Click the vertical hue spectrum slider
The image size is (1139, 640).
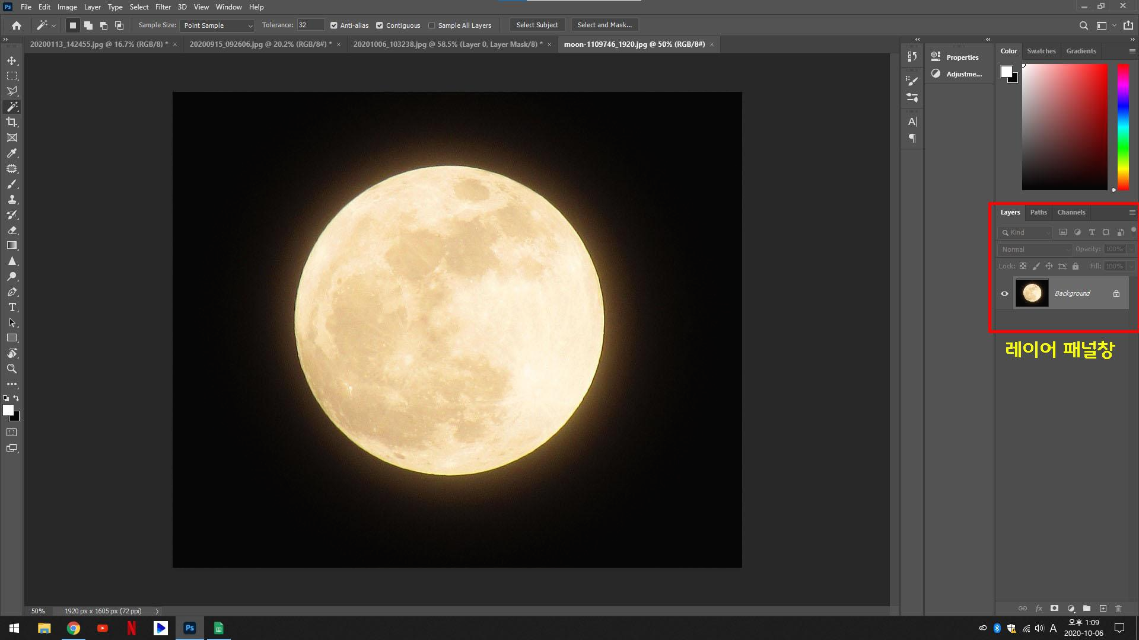tap(1123, 127)
